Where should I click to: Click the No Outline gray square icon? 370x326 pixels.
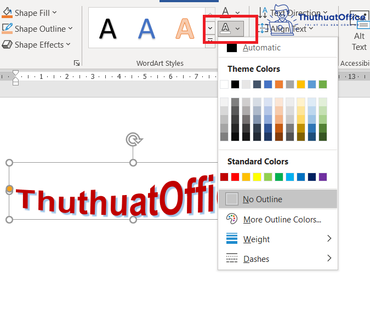tap(231, 199)
